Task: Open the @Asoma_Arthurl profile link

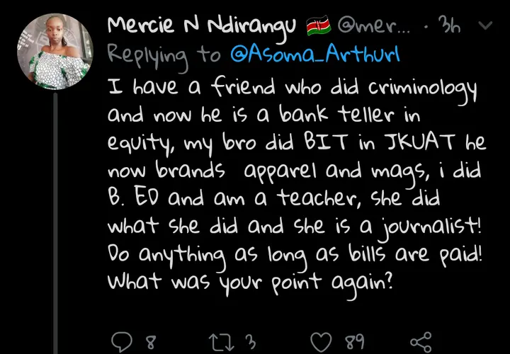Action: (315, 54)
